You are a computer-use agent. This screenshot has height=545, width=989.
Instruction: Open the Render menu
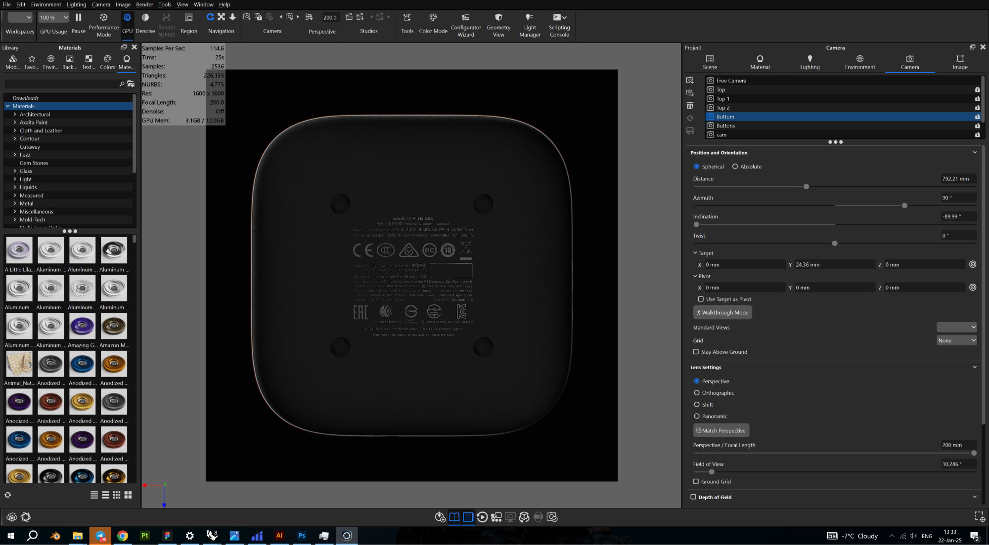point(144,4)
